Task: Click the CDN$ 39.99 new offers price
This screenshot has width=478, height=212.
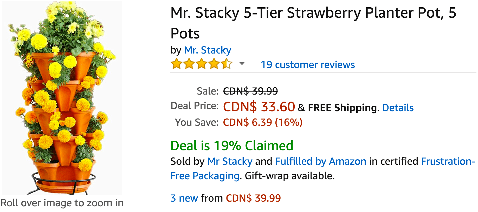Action: [x=253, y=198]
